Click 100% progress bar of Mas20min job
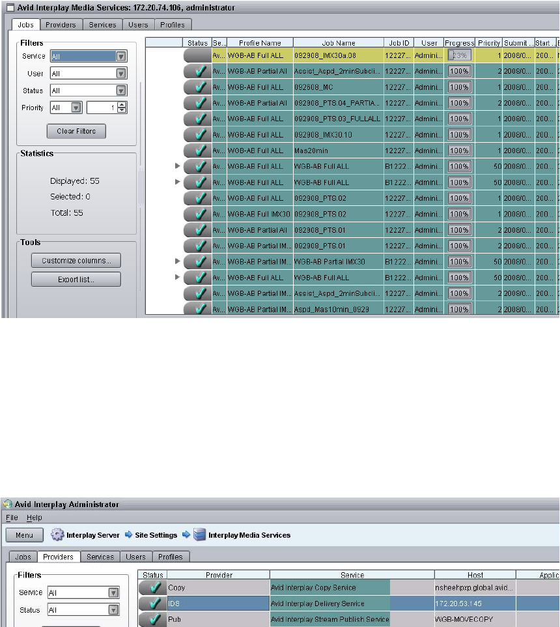 click(x=459, y=151)
